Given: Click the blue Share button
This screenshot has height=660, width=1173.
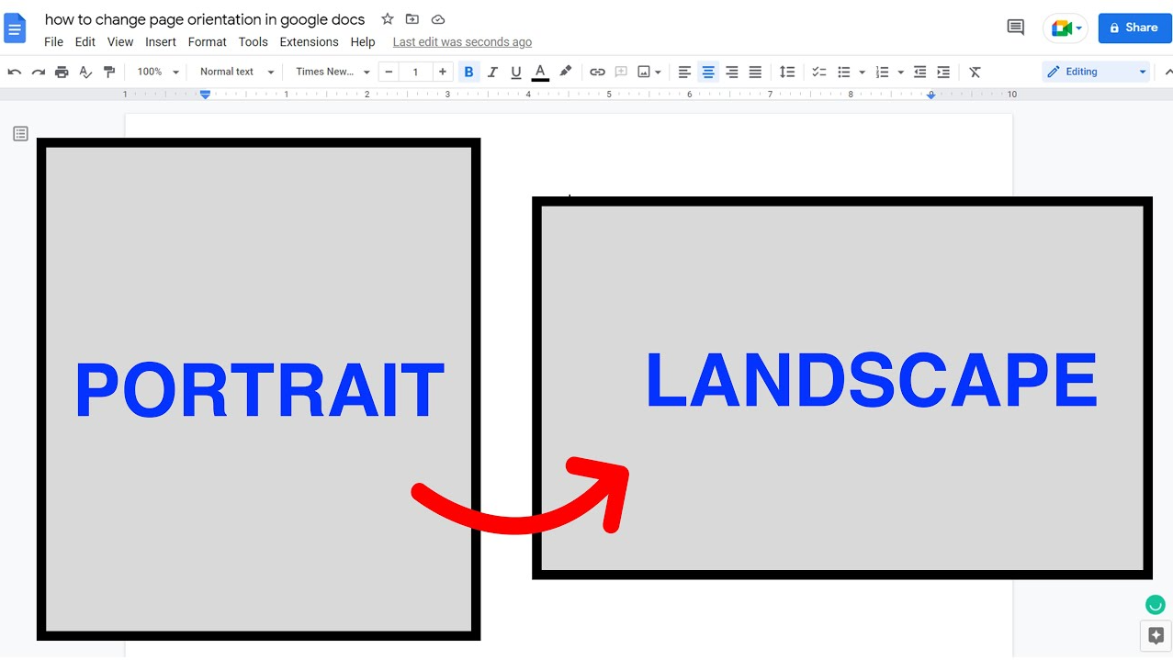Looking at the screenshot, I should 1134,28.
